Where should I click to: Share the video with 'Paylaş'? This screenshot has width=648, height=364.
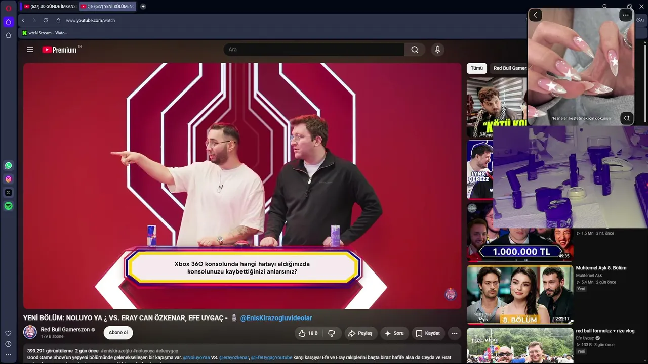click(x=360, y=333)
